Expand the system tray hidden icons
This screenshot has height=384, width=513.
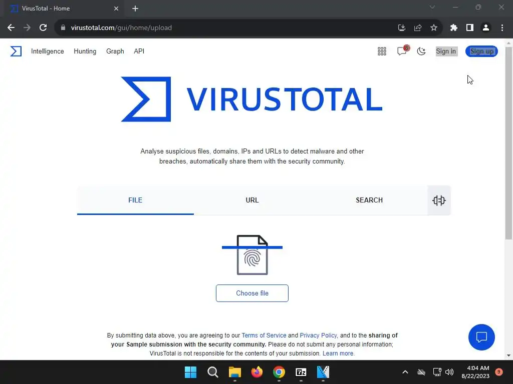405,372
